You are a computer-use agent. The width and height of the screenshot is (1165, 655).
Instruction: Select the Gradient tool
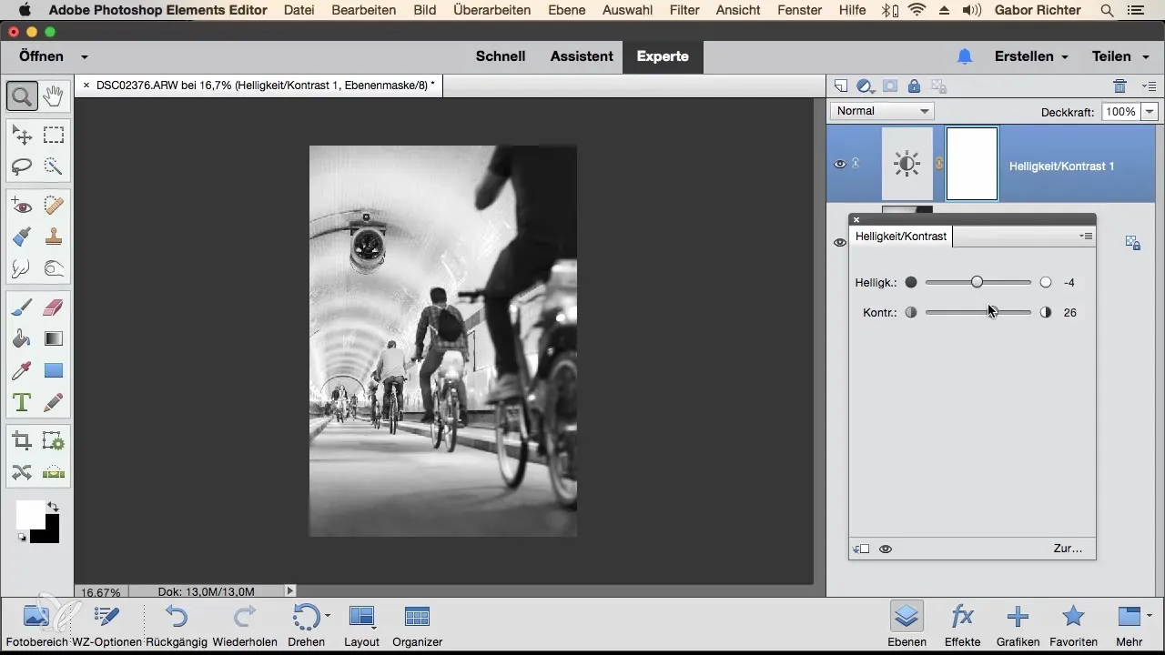54,339
